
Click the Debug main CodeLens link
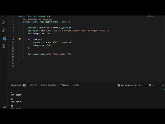pos(47,19)
